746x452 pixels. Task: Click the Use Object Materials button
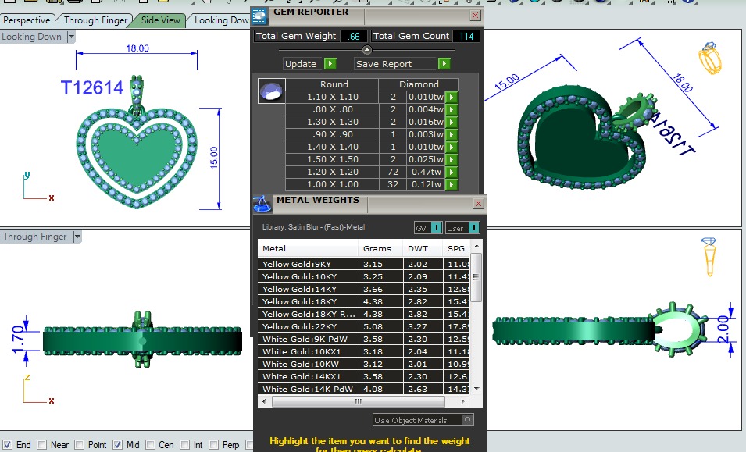(423, 420)
